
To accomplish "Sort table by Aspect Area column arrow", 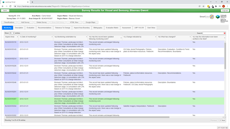I will click(17, 37).
